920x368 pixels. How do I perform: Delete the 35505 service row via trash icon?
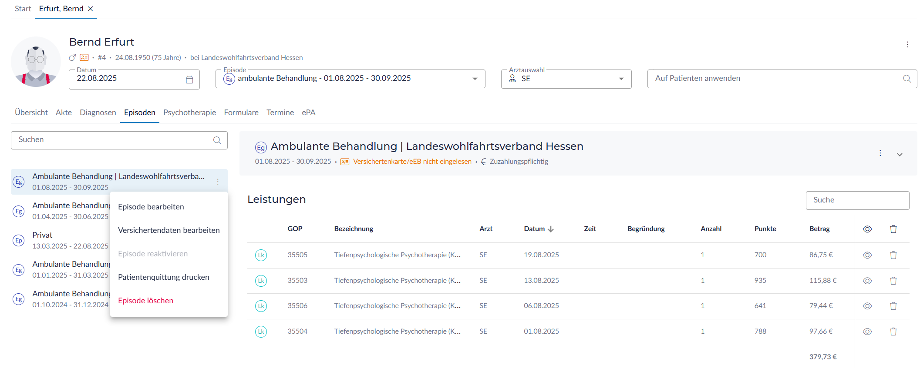pyautogui.click(x=893, y=255)
